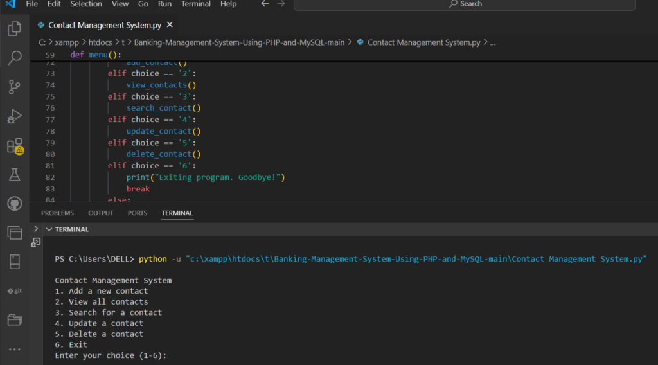Open Source Control view
This screenshot has height=365, width=658.
pos(14,87)
